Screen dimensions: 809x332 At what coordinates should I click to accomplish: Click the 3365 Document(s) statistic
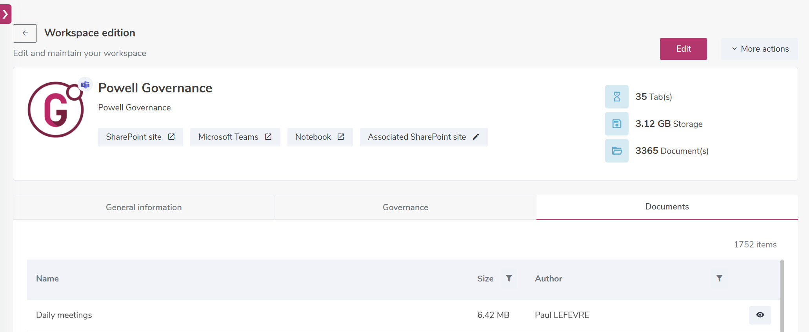tap(672, 151)
